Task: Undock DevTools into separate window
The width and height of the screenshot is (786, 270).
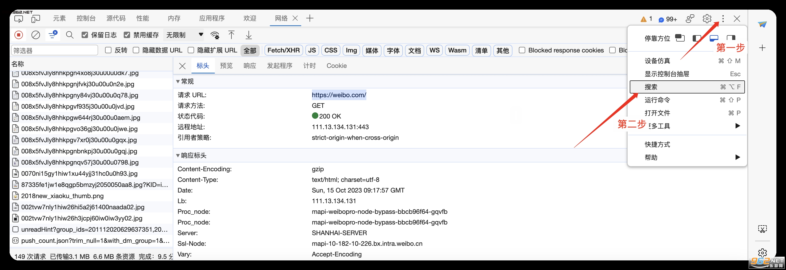Action: point(680,38)
